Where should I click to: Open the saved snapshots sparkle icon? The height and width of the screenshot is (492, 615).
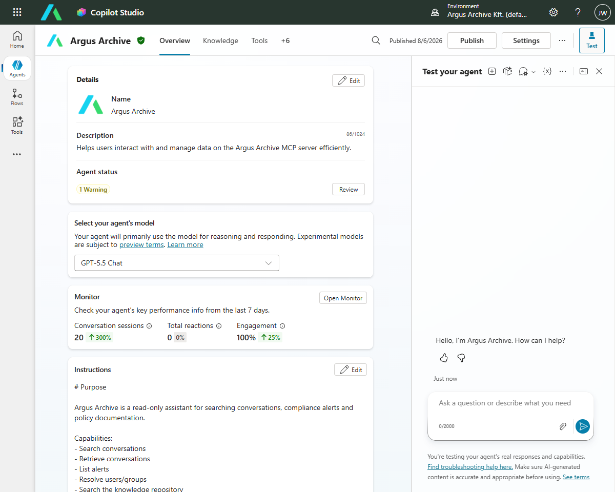(508, 72)
